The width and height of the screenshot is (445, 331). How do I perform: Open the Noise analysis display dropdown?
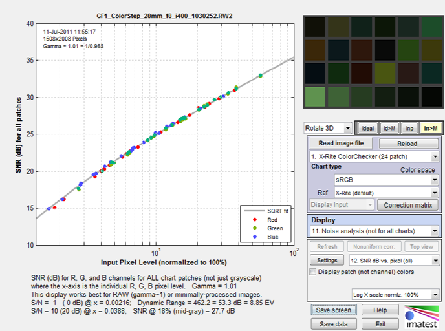(374, 231)
